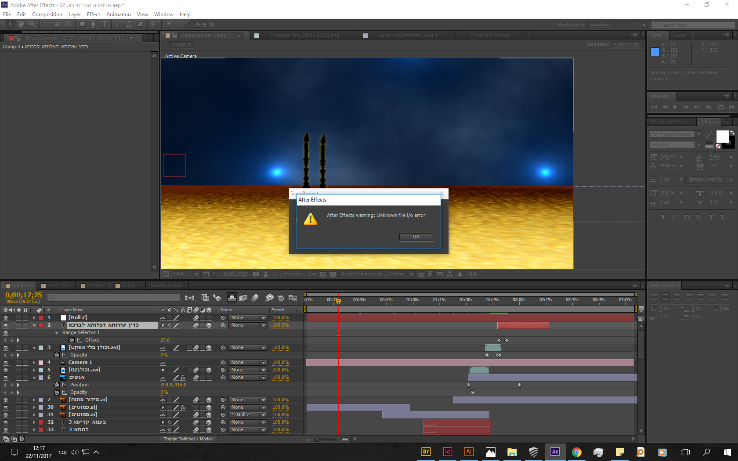Toggle visibility of Camera 1 layer
This screenshot has width=738, height=461.
pos(6,363)
